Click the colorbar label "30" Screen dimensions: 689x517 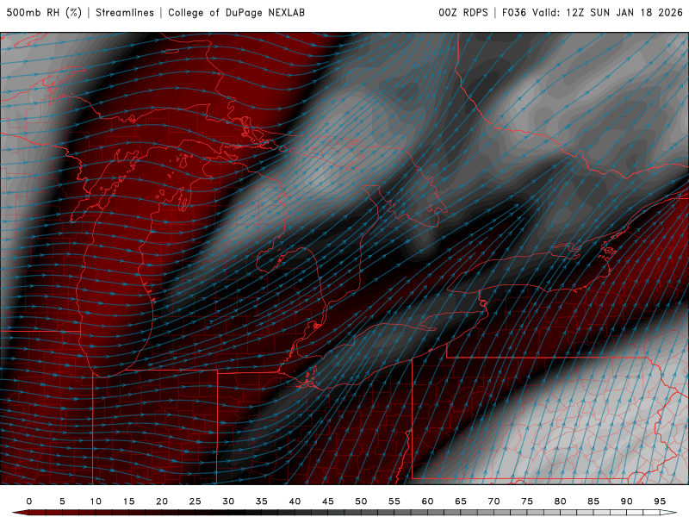click(228, 501)
